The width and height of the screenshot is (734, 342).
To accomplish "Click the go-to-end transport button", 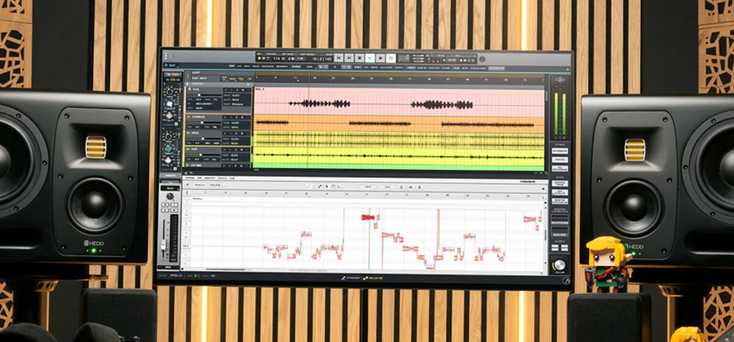I will pos(349,58).
